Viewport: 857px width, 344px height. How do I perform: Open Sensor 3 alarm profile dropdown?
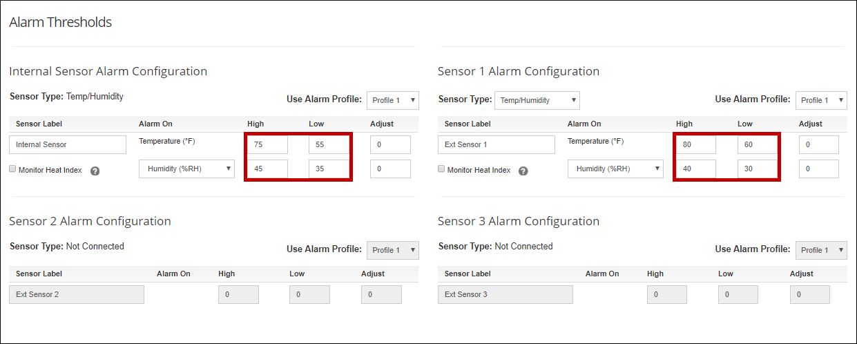pos(820,250)
